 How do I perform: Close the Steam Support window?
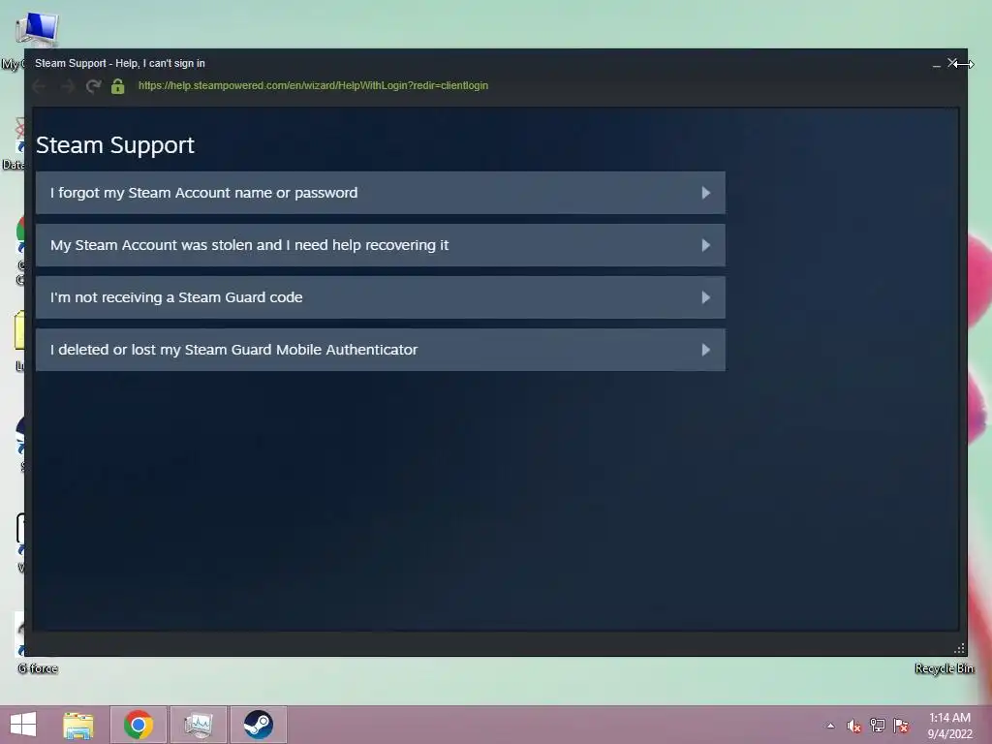[x=952, y=63]
